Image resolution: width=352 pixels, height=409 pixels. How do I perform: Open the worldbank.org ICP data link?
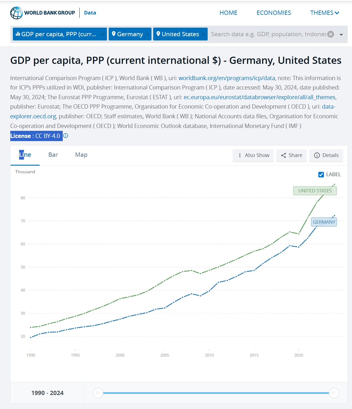pos(227,78)
